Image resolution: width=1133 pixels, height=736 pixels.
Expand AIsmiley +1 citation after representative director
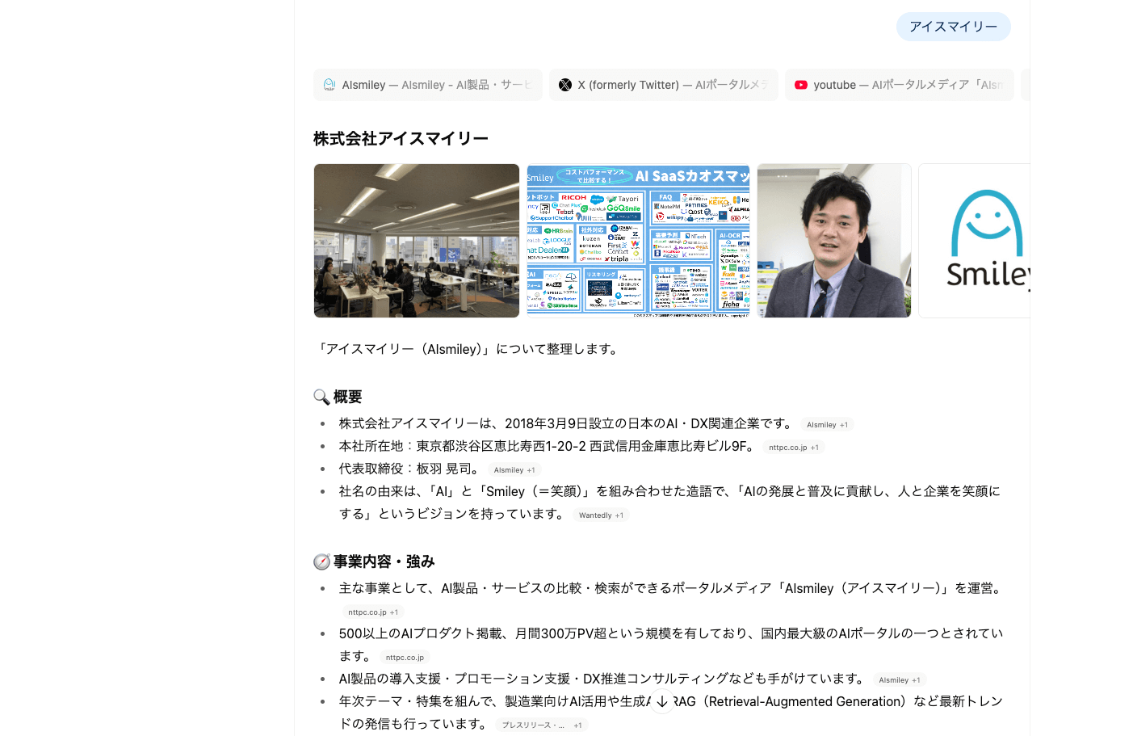point(514,470)
